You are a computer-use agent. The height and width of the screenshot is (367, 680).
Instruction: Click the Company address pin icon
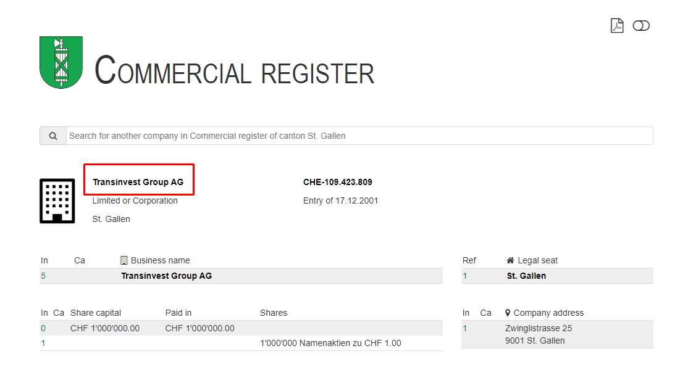point(508,313)
